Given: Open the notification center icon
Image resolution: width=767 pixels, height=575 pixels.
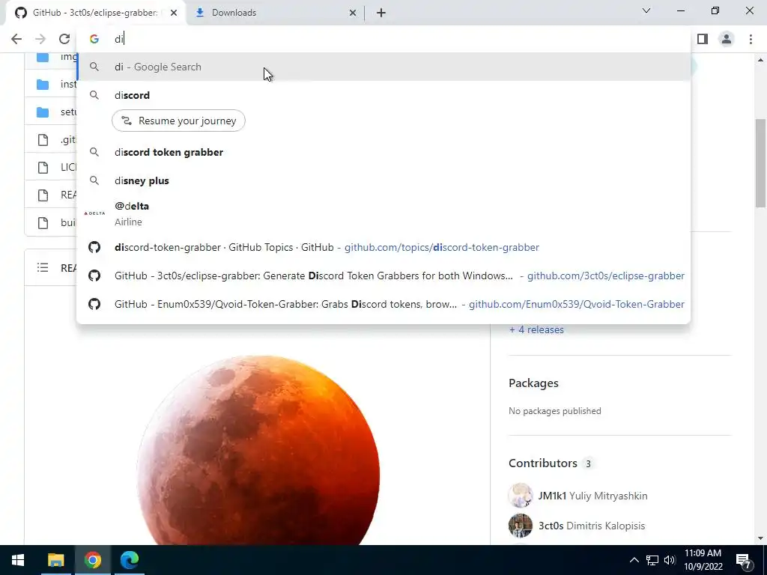Looking at the screenshot, I should tap(744, 560).
